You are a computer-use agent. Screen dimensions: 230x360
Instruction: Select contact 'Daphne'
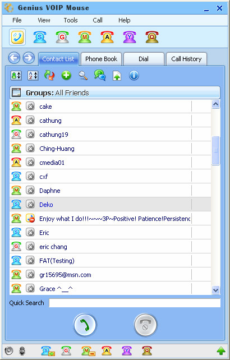click(x=111, y=190)
